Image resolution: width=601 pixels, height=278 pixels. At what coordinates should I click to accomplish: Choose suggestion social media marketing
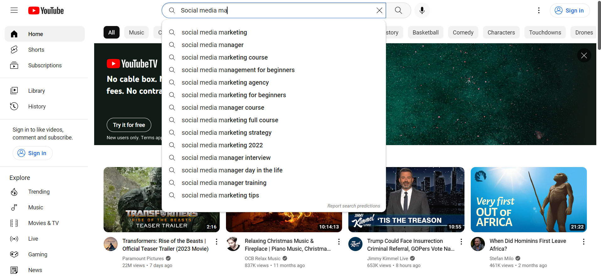click(x=274, y=32)
